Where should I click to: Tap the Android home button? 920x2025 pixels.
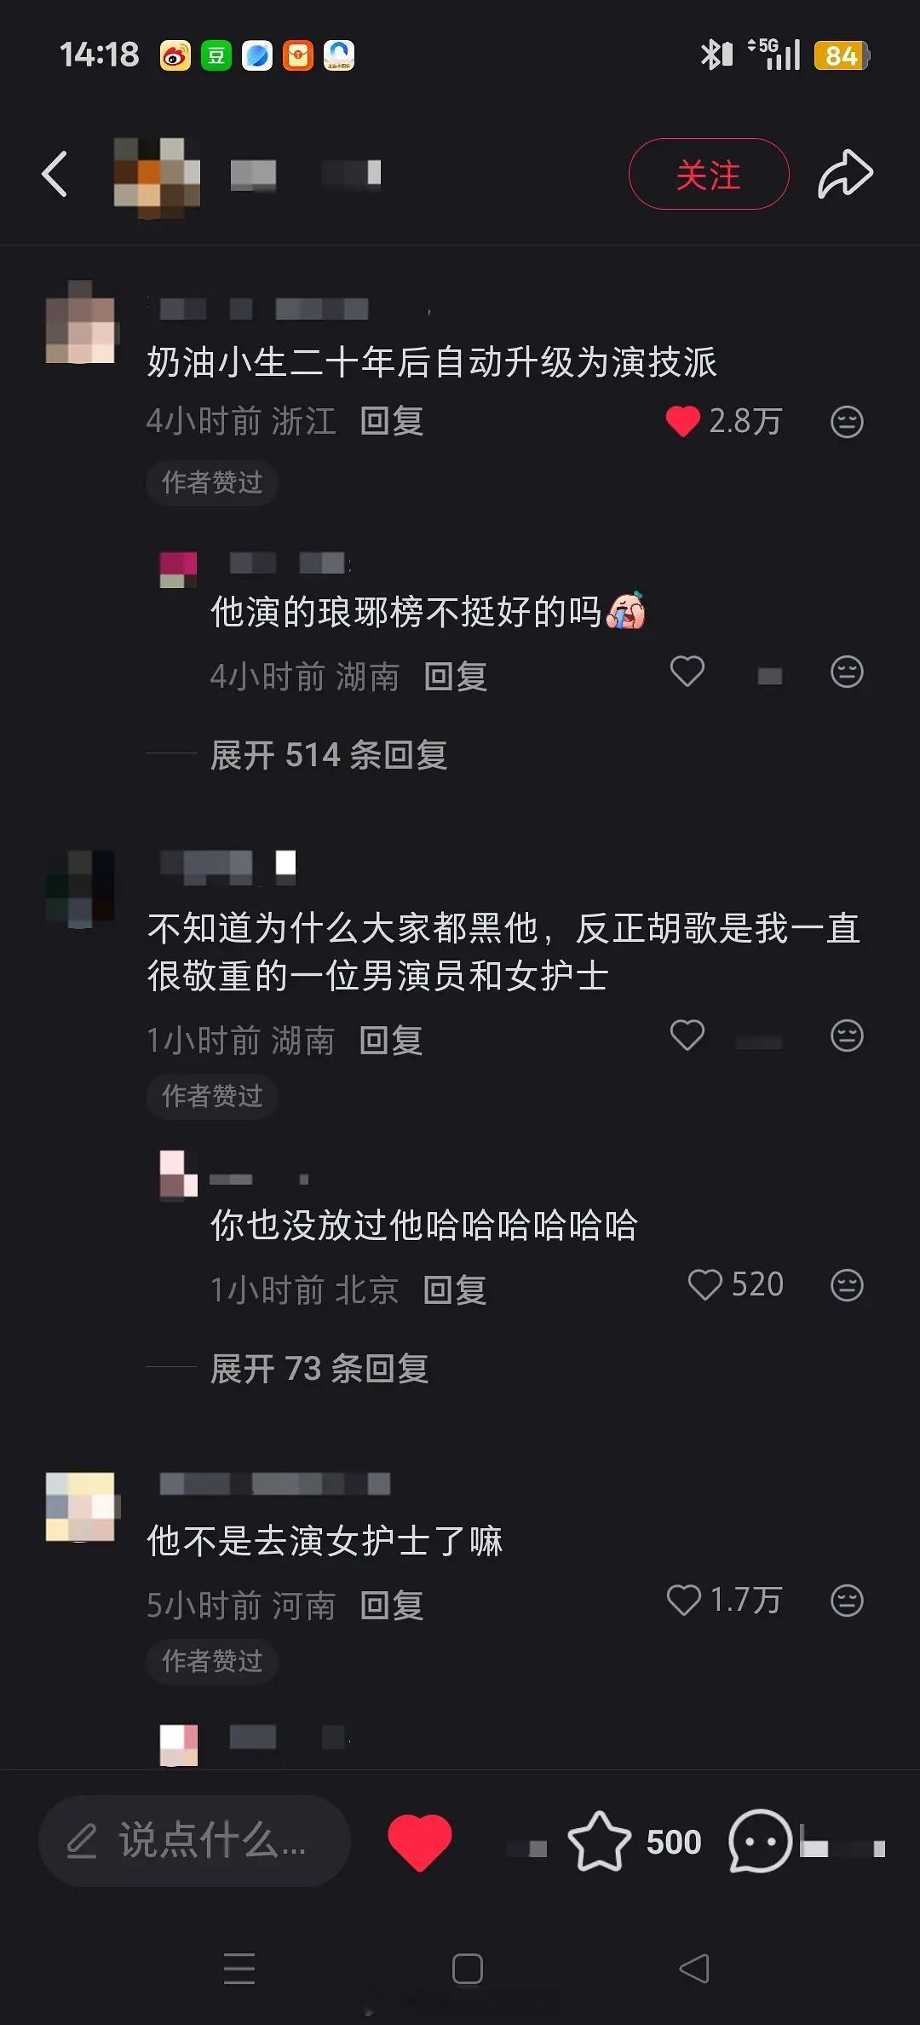coord(467,1969)
